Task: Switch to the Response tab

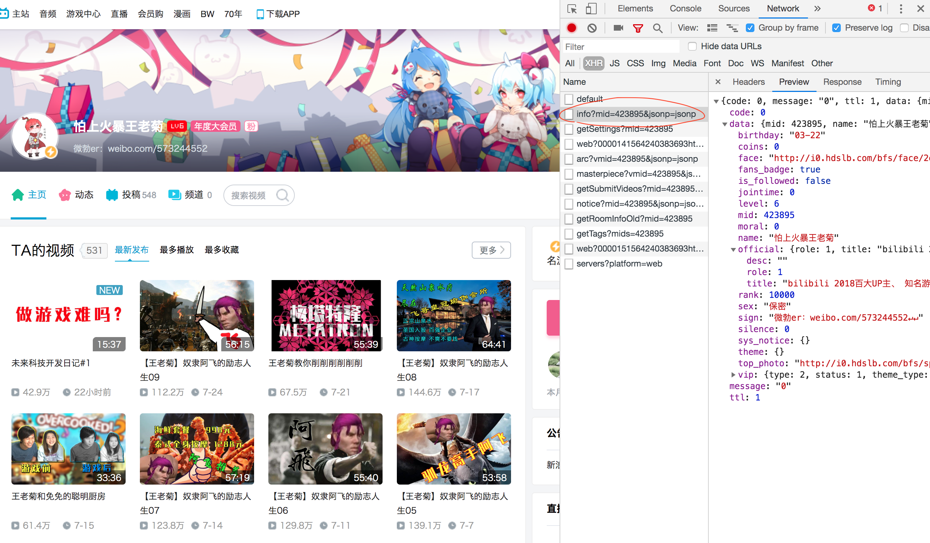Action: 842,82
